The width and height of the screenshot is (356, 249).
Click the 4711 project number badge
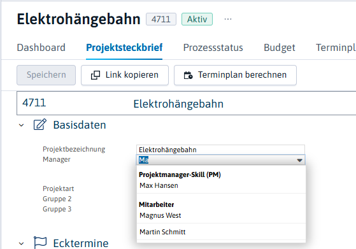coord(161,19)
